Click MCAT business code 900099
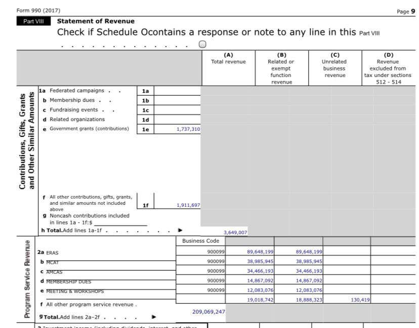419x328 pixels. (216, 261)
